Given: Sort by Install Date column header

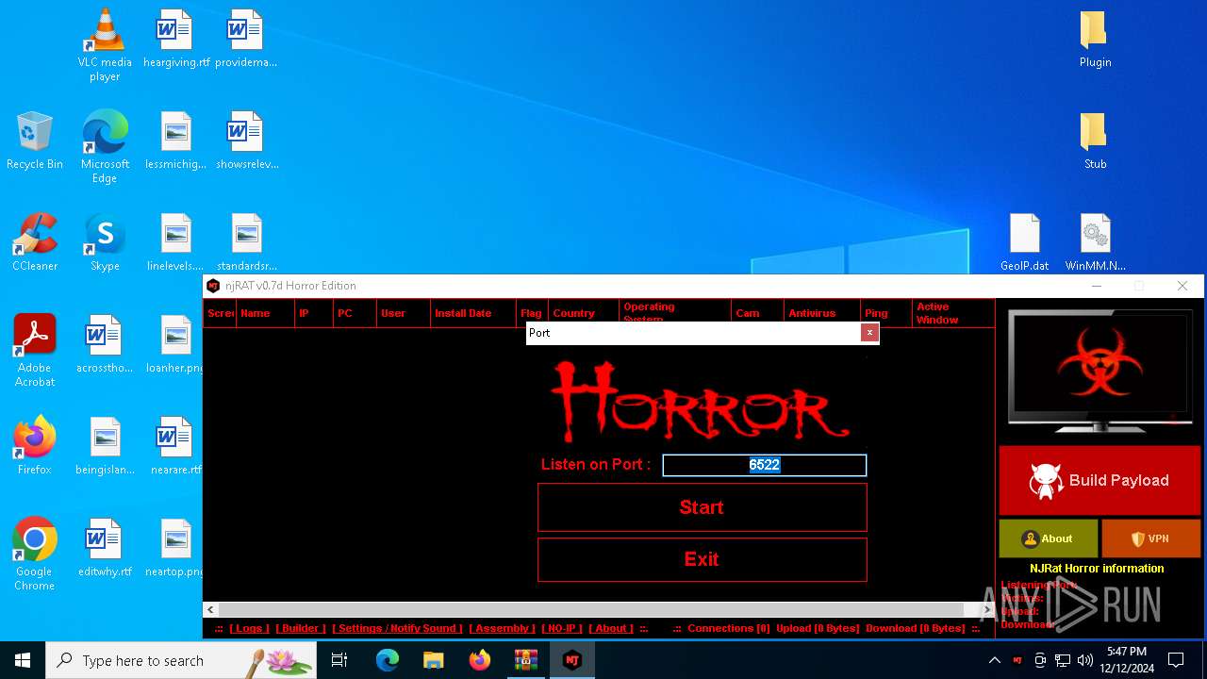Looking at the screenshot, I should (473, 313).
